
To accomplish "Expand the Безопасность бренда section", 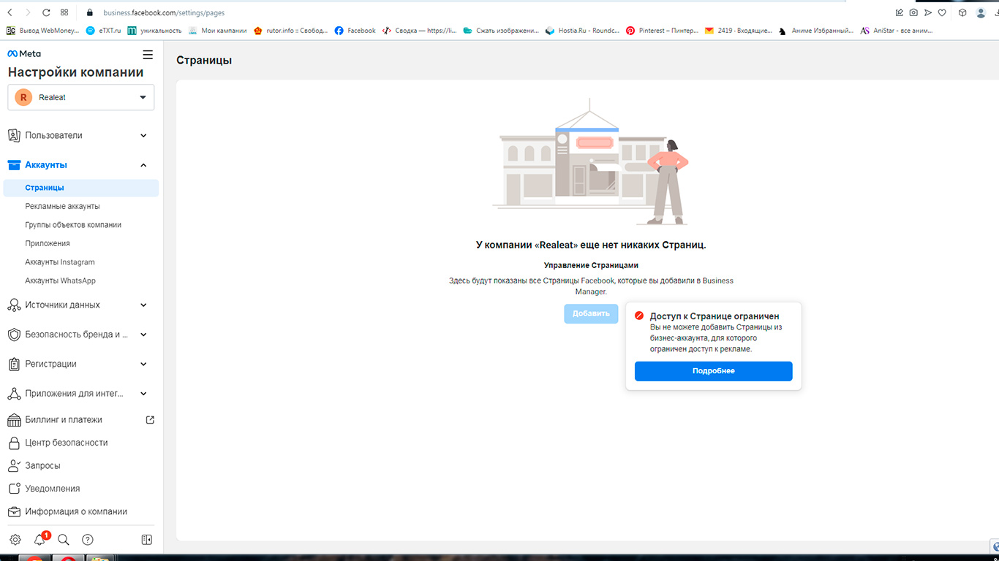I will pyautogui.click(x=81, y=335).
